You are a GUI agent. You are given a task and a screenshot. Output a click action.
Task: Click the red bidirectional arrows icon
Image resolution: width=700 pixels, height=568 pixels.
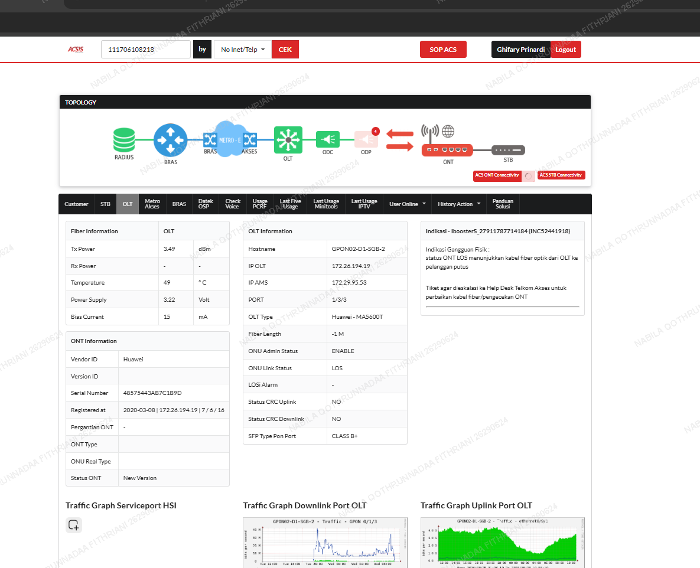[399, 140]
